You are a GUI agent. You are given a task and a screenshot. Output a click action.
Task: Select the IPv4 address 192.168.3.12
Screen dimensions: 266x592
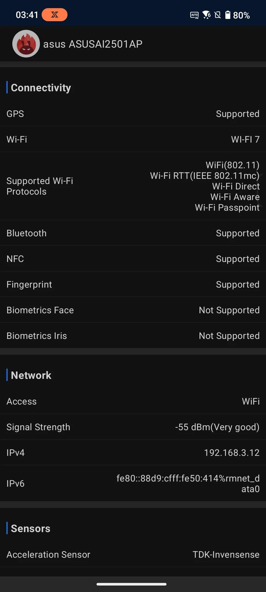[232, 453]
